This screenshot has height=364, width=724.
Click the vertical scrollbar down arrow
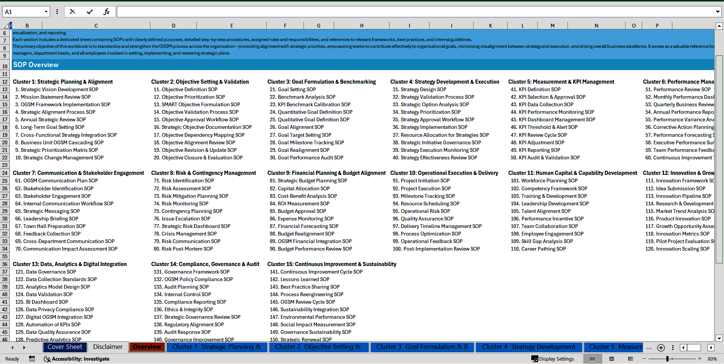719,338
